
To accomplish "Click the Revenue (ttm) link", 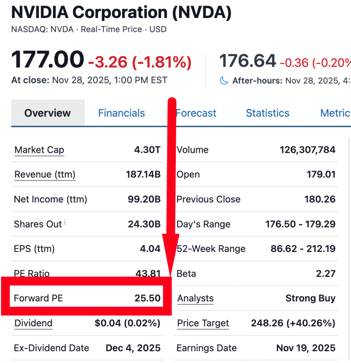I will pos(45,175).
